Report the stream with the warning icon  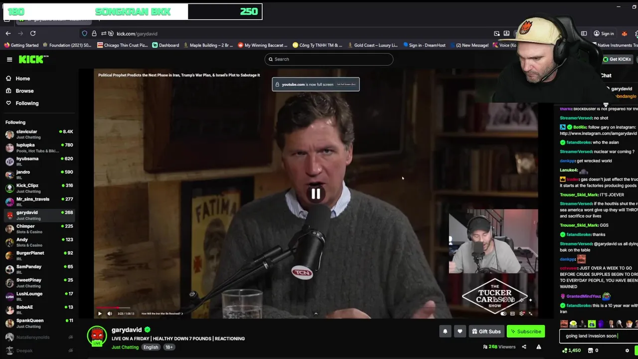pyautogui.click(x=538, y=347)
